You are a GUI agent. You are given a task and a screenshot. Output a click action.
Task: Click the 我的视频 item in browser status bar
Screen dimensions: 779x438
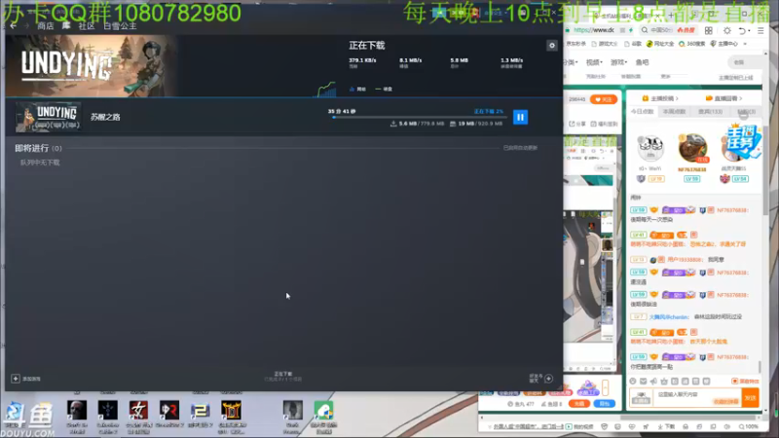(x=579, y=426)
